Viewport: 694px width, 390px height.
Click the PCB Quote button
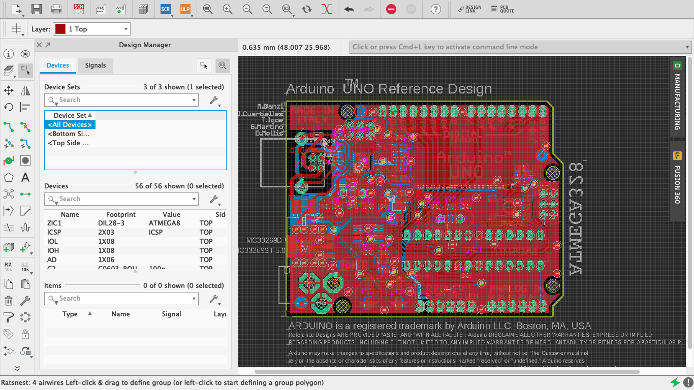point(503,9)
